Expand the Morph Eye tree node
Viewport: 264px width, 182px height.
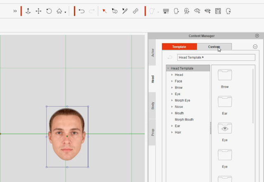click(172, 100)
